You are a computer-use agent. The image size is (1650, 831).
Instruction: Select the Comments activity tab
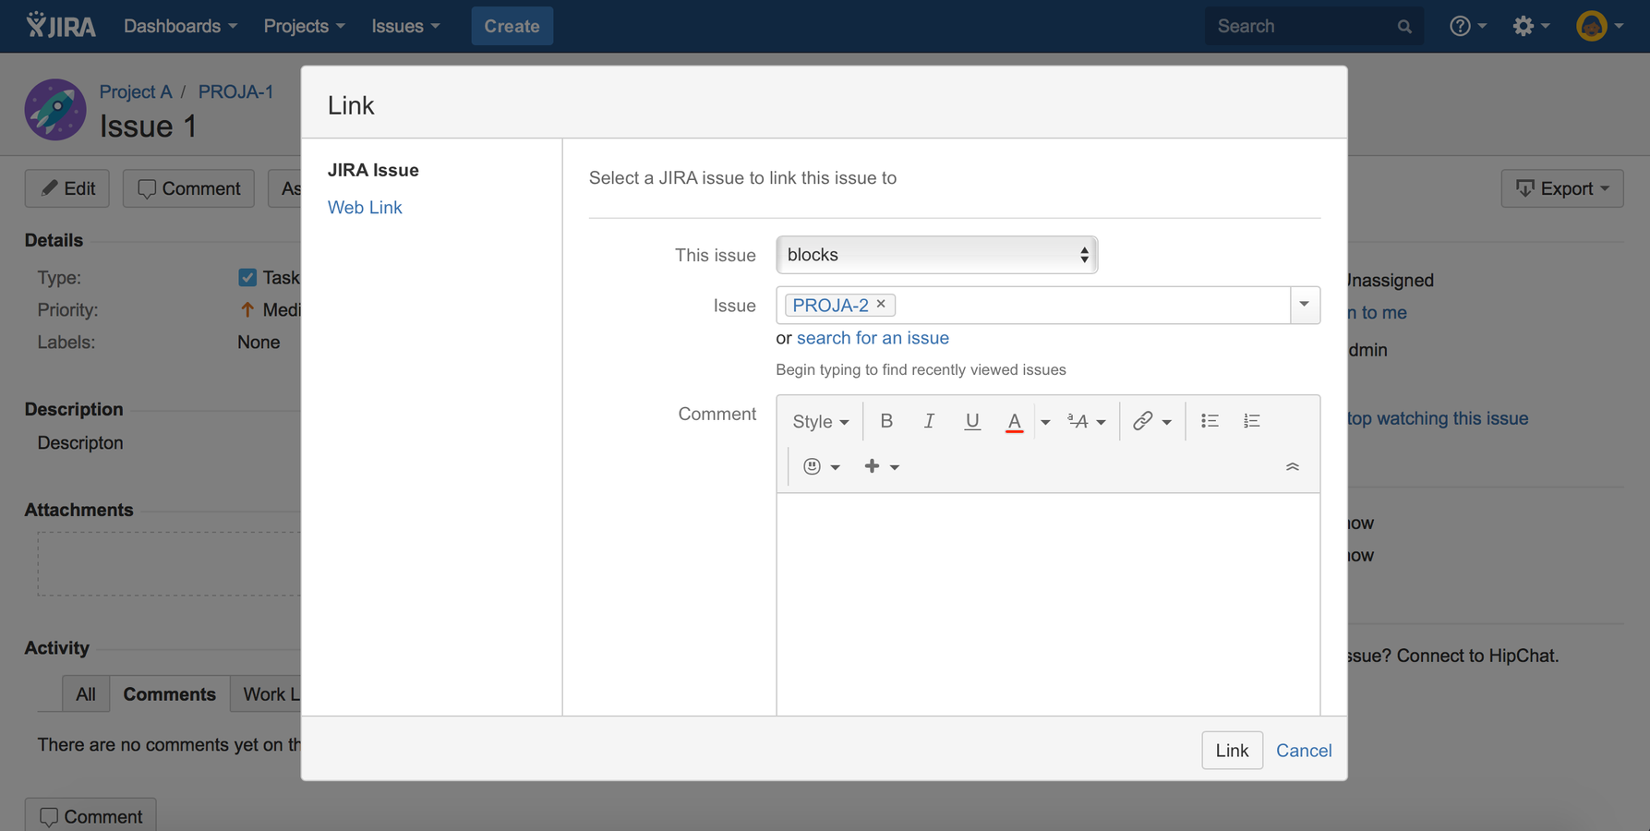(x=170, y=694)
